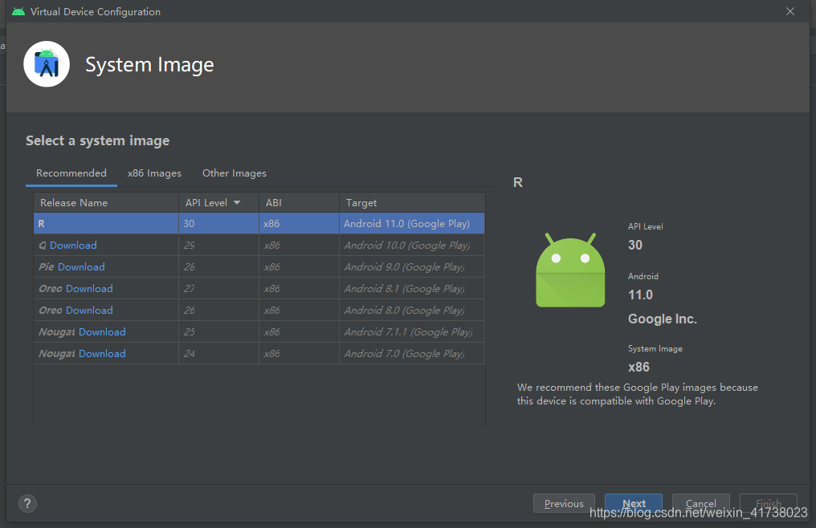The height and width of the screenshot is (528, 816).
Task: Click the Google Inc. label in details
Action: pyautogui.click(x=663, y=319)
